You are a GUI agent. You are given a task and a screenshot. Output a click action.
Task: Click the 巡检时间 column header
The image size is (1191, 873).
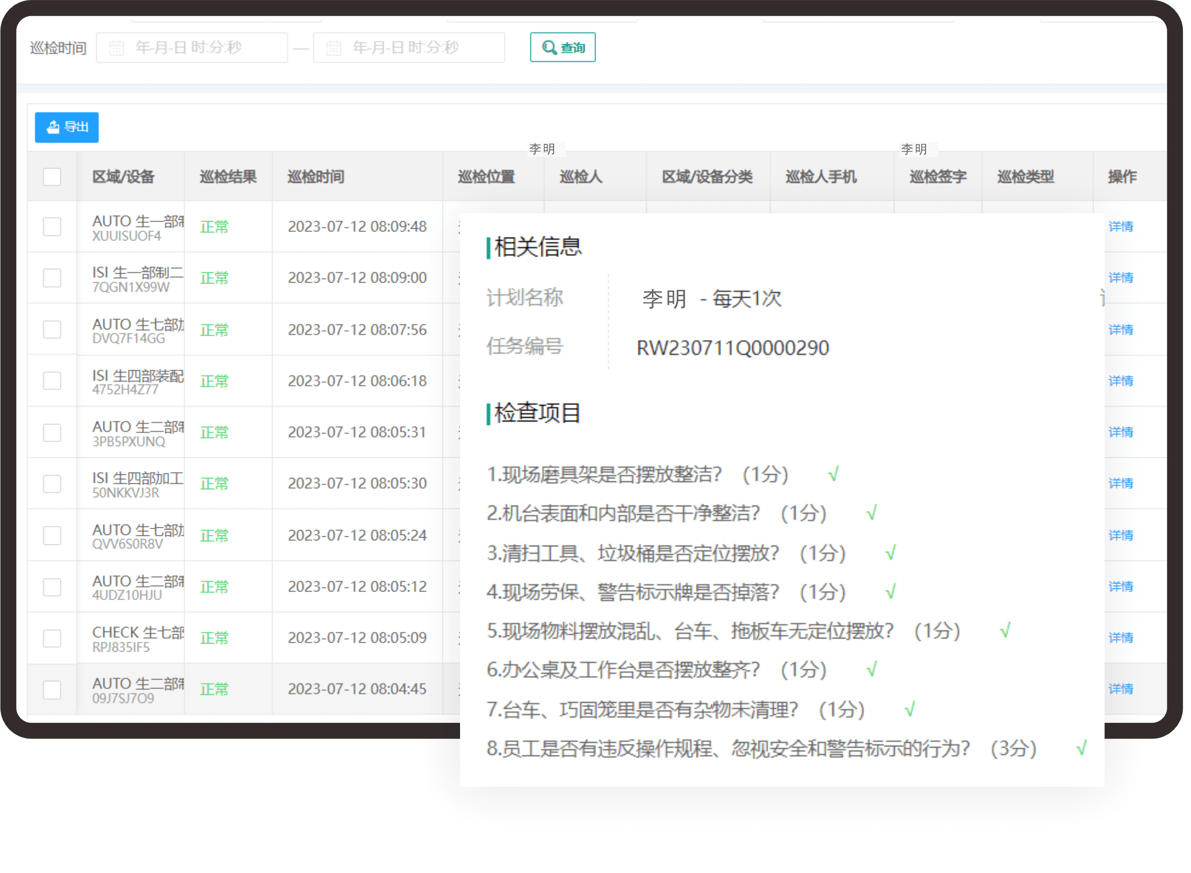316,177
